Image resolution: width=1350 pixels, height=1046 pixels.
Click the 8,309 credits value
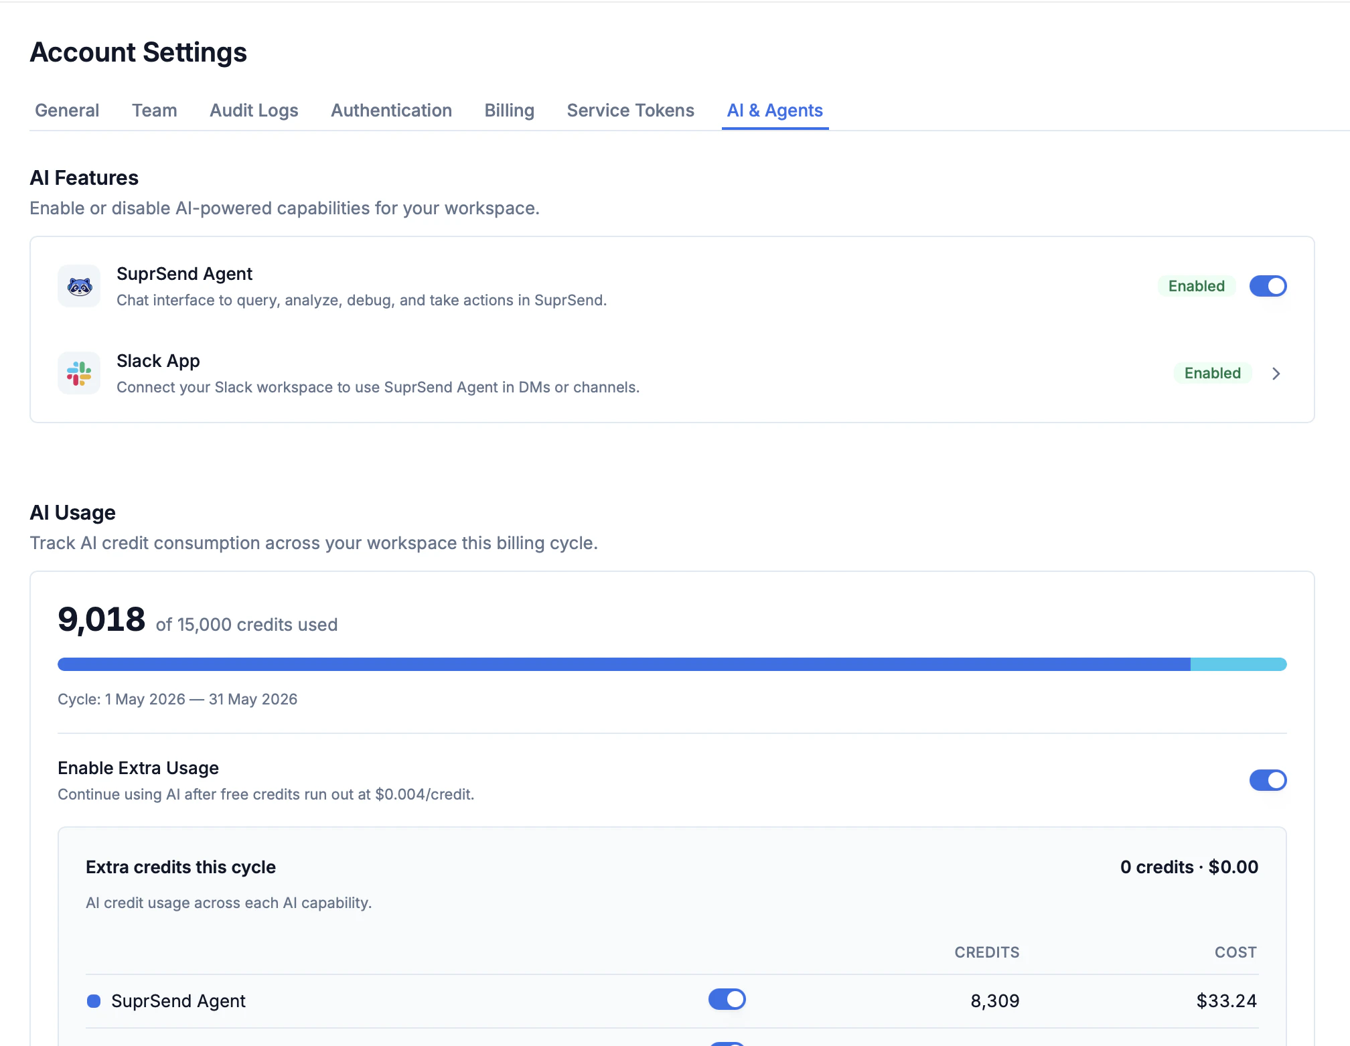click(x=994, y=1001)
